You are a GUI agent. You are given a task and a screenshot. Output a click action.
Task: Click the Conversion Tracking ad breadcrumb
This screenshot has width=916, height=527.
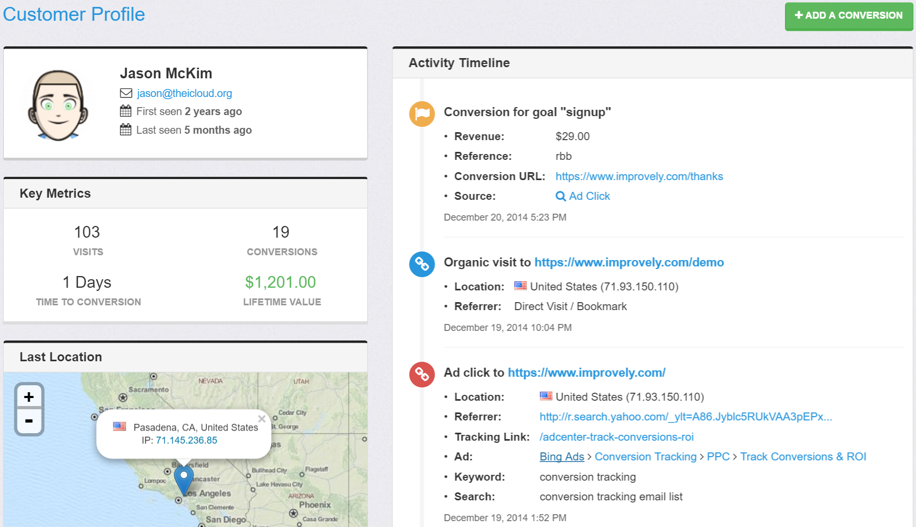(x=645, y=457)
